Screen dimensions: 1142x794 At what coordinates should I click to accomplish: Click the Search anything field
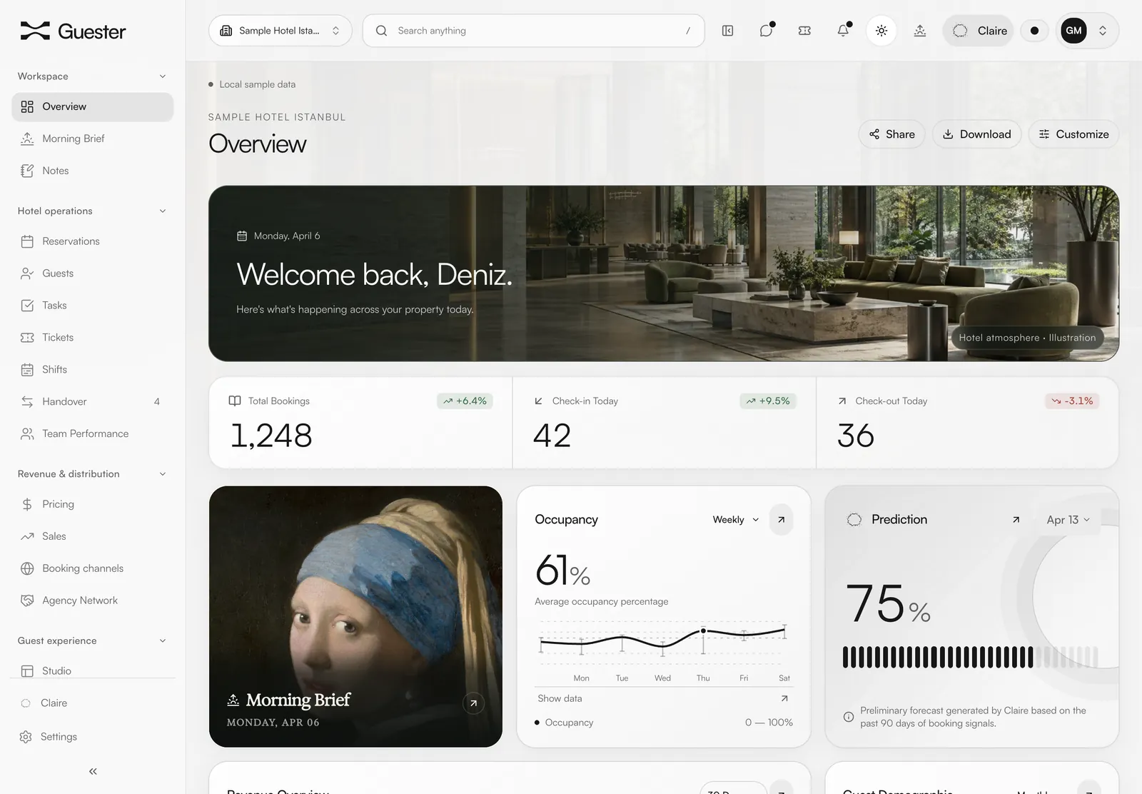pyautogui.click(x=533, y=31)
